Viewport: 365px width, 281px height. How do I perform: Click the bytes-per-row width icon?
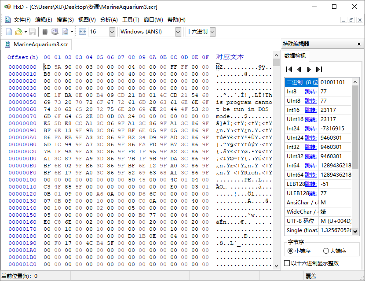point(83,32)
